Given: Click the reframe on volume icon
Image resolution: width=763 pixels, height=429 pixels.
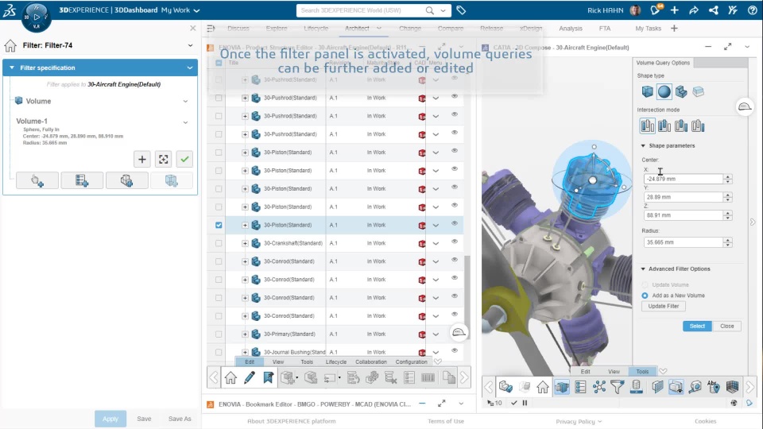Looking at the screenshot, I should 164,159.
